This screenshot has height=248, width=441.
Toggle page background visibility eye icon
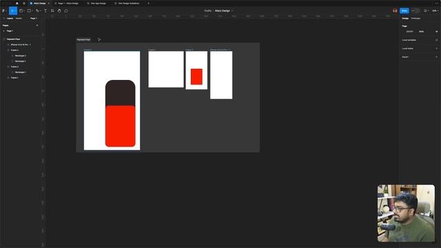(436, 32)
